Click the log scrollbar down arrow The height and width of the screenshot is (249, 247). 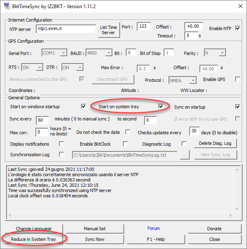tap(237, 208)
